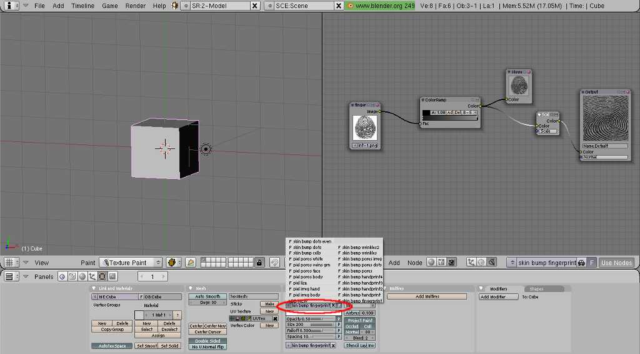Viewport: 640px width, 354px height.
Task: Delete SR:2-Model screen with X button
Action: click(255, 6)
